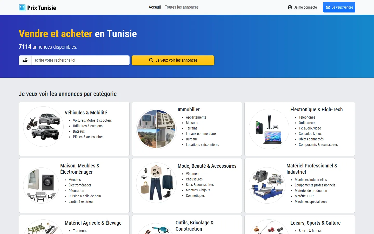Open Pièces & accessoires subcategory

coord(88,137)
